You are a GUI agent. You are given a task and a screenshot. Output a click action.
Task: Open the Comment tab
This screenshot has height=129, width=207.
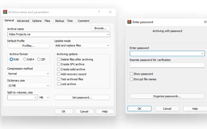(x=83, y=21)
